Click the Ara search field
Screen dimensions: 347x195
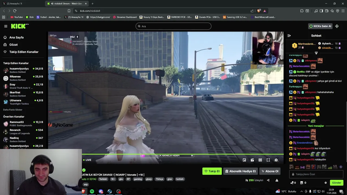(x=173, y=26)
